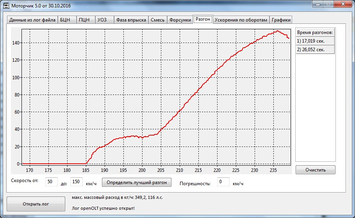The width and height of the screenshot is (355, 218).
Task: Click the Время разгонов header
Action: pyautogui.click(x=315, y=32)
